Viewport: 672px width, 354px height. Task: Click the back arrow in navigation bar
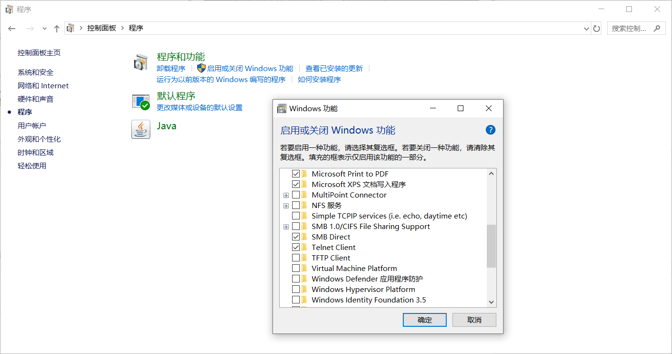click(12, 29)
